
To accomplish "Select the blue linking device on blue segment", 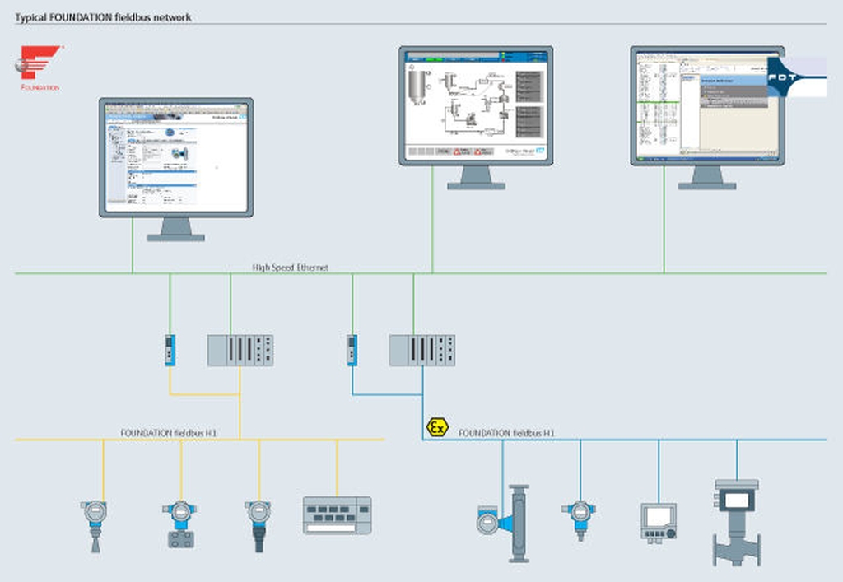I will point(352,351).
